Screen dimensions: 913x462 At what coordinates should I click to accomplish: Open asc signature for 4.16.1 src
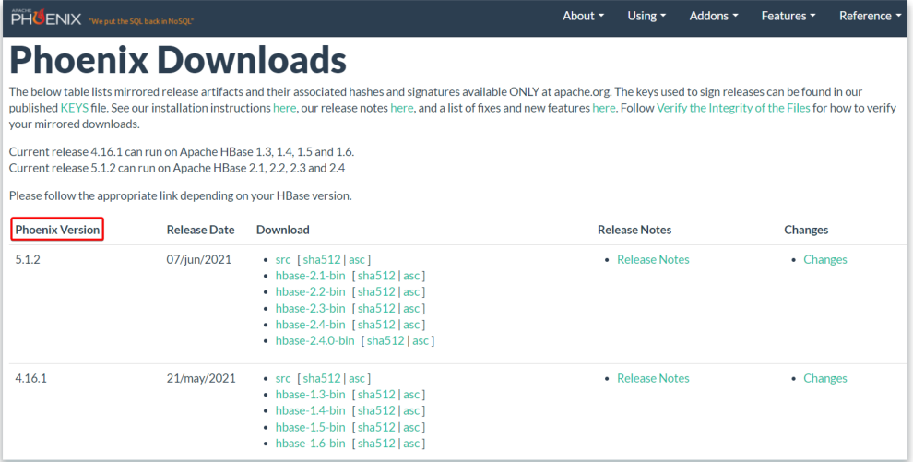(x=357, y=378)
